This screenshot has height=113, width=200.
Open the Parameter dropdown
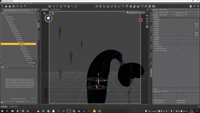[166, 15]
